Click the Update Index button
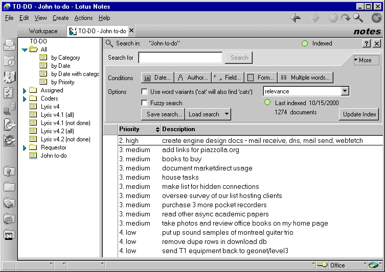 359,114
